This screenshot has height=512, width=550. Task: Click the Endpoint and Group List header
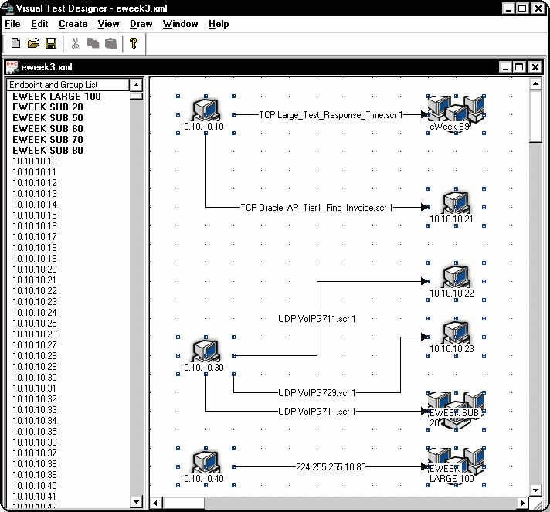(68, 84)
